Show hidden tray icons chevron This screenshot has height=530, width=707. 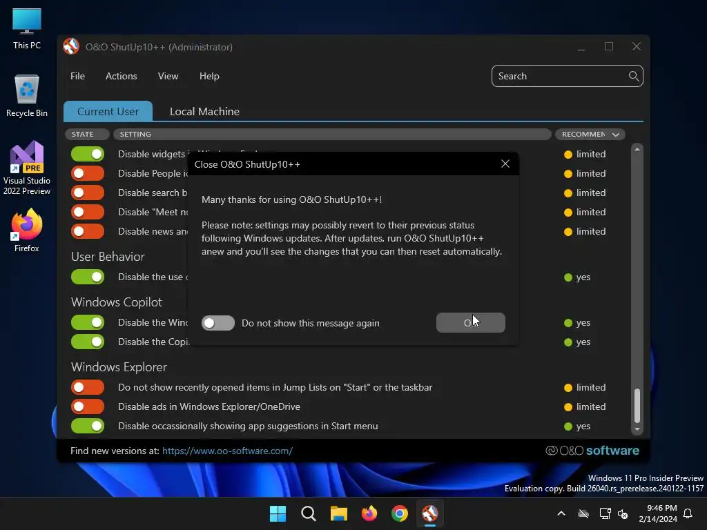tap(561, 513)
